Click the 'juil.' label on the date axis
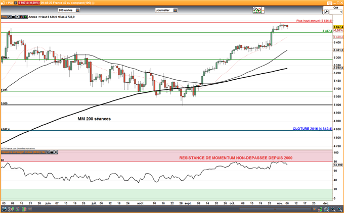Image resolution: width=344 pixels, height=213 pixels. tap(94, 203)
